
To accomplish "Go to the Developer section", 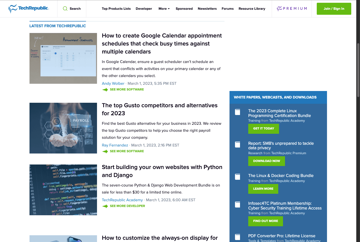I will 144,8.
